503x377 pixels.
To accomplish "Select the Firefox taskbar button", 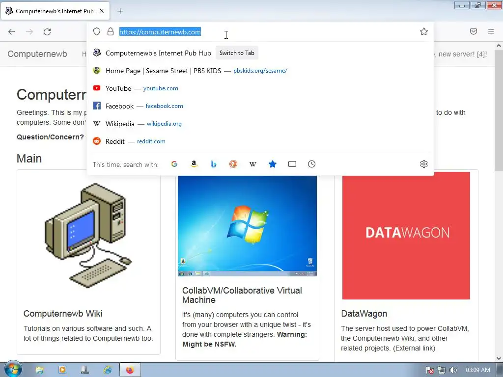I will click(x=130, y=370).
